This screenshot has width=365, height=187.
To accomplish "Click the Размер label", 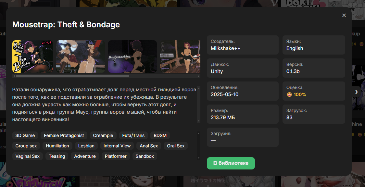I will [219, 110].
